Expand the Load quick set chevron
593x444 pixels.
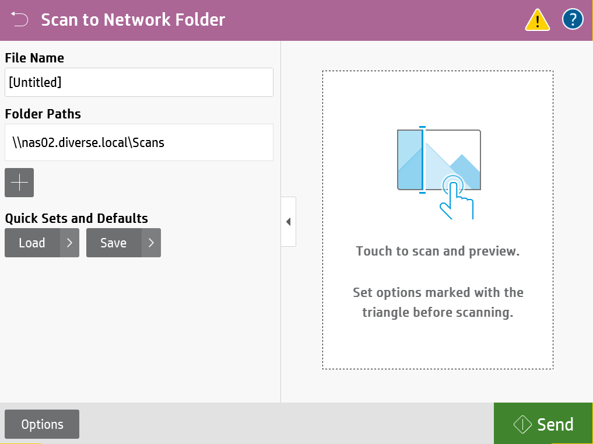pos(69,243)
